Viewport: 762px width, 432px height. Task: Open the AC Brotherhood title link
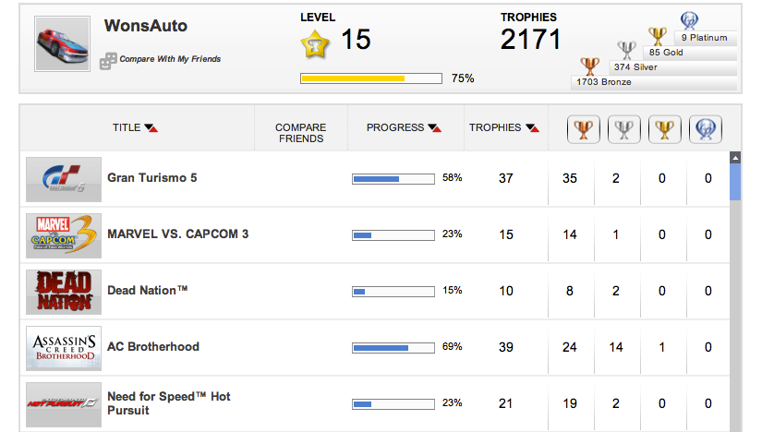point(153,346)
